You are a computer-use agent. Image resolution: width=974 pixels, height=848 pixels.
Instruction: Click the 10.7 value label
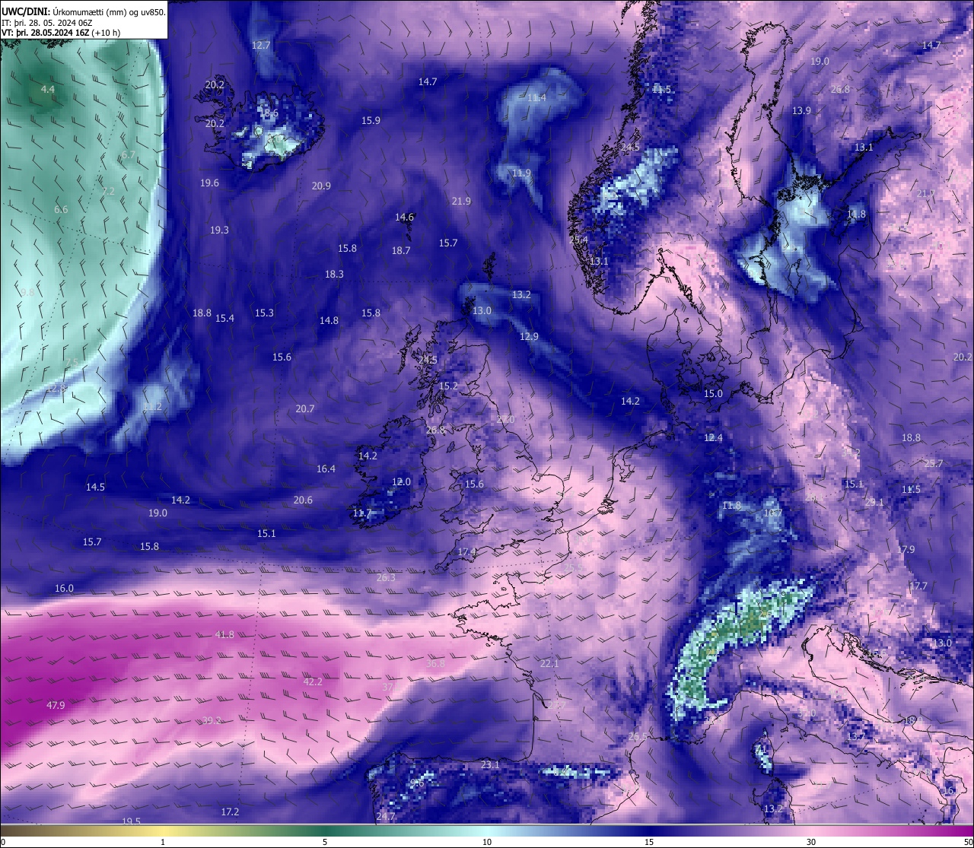(x=773, y=513)
